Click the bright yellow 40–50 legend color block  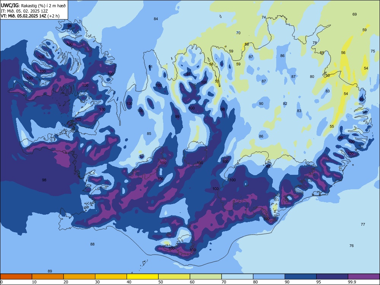(142, 277)
